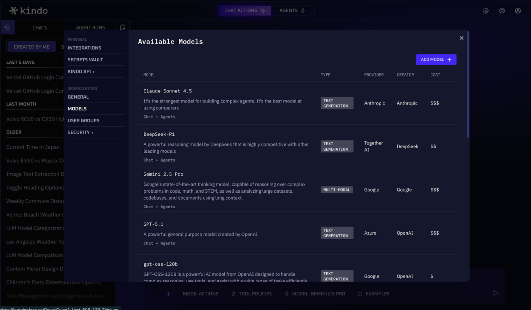Toggle the Created By Me filter
Viewport: 531px width, 310px height.
[x=32, y=47]
